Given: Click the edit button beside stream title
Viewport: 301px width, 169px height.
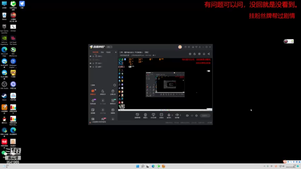Looking at the screenshot, I should (147, 52).
